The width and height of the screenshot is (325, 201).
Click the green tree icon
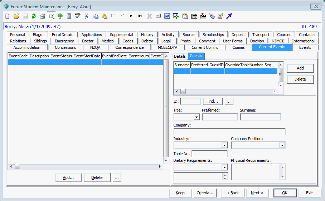click(60, 16)
